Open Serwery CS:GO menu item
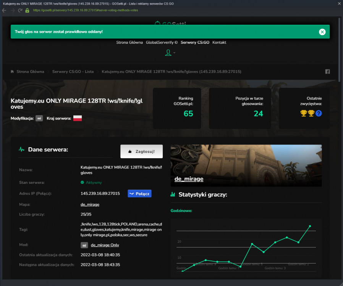The width and height of the screenshot is (343, 286). coord(195,42)
